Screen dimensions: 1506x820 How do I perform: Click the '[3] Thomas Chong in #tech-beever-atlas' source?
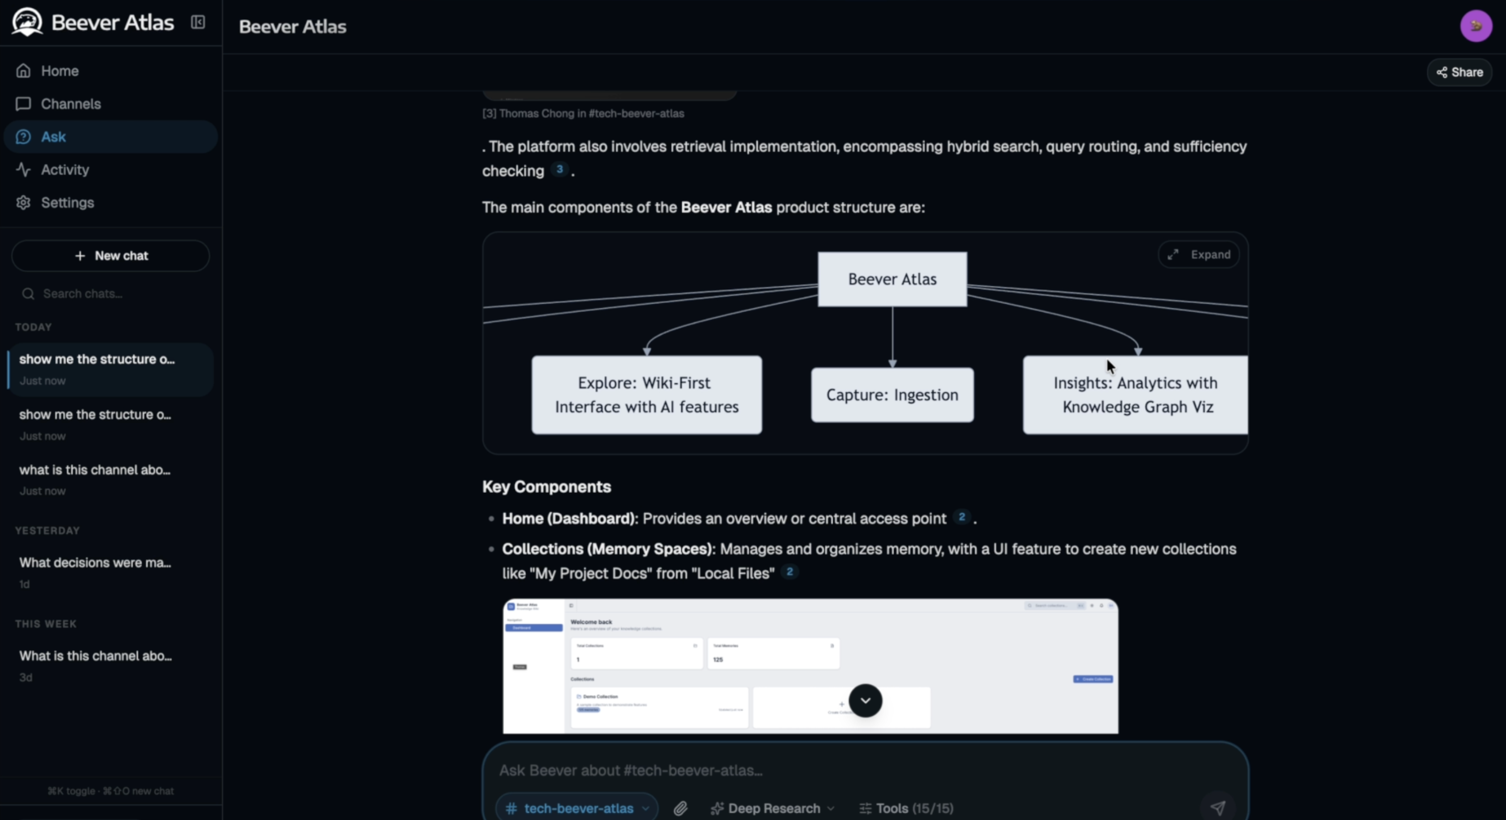(x=583, y=113)
